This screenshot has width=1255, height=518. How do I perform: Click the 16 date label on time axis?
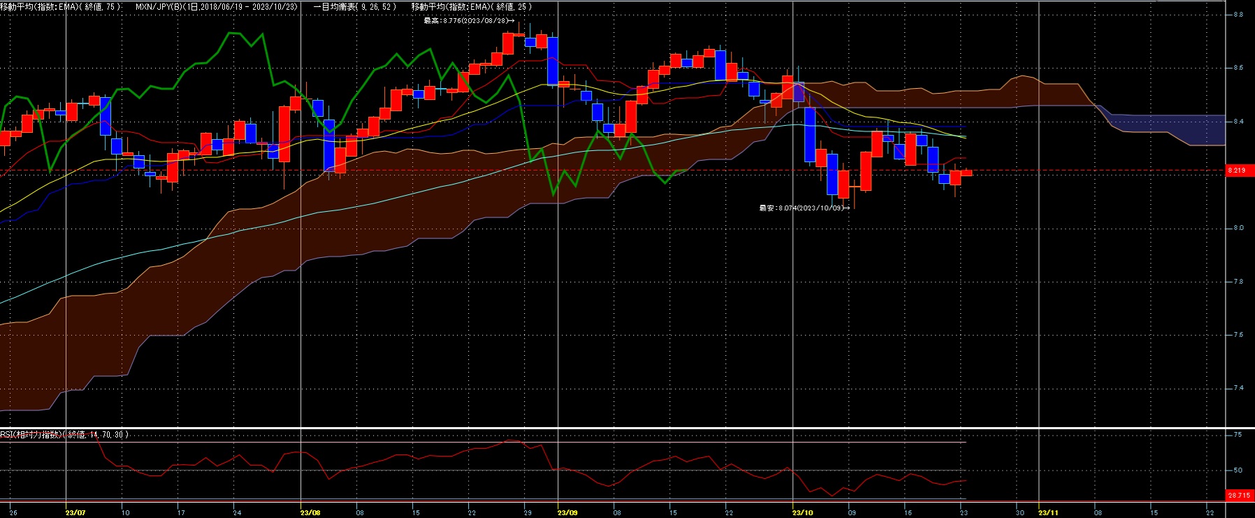point(908,512)
